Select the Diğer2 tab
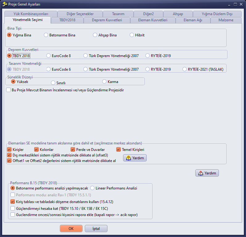Viewport: 246px width, 237px height. [x=148, y=14]
